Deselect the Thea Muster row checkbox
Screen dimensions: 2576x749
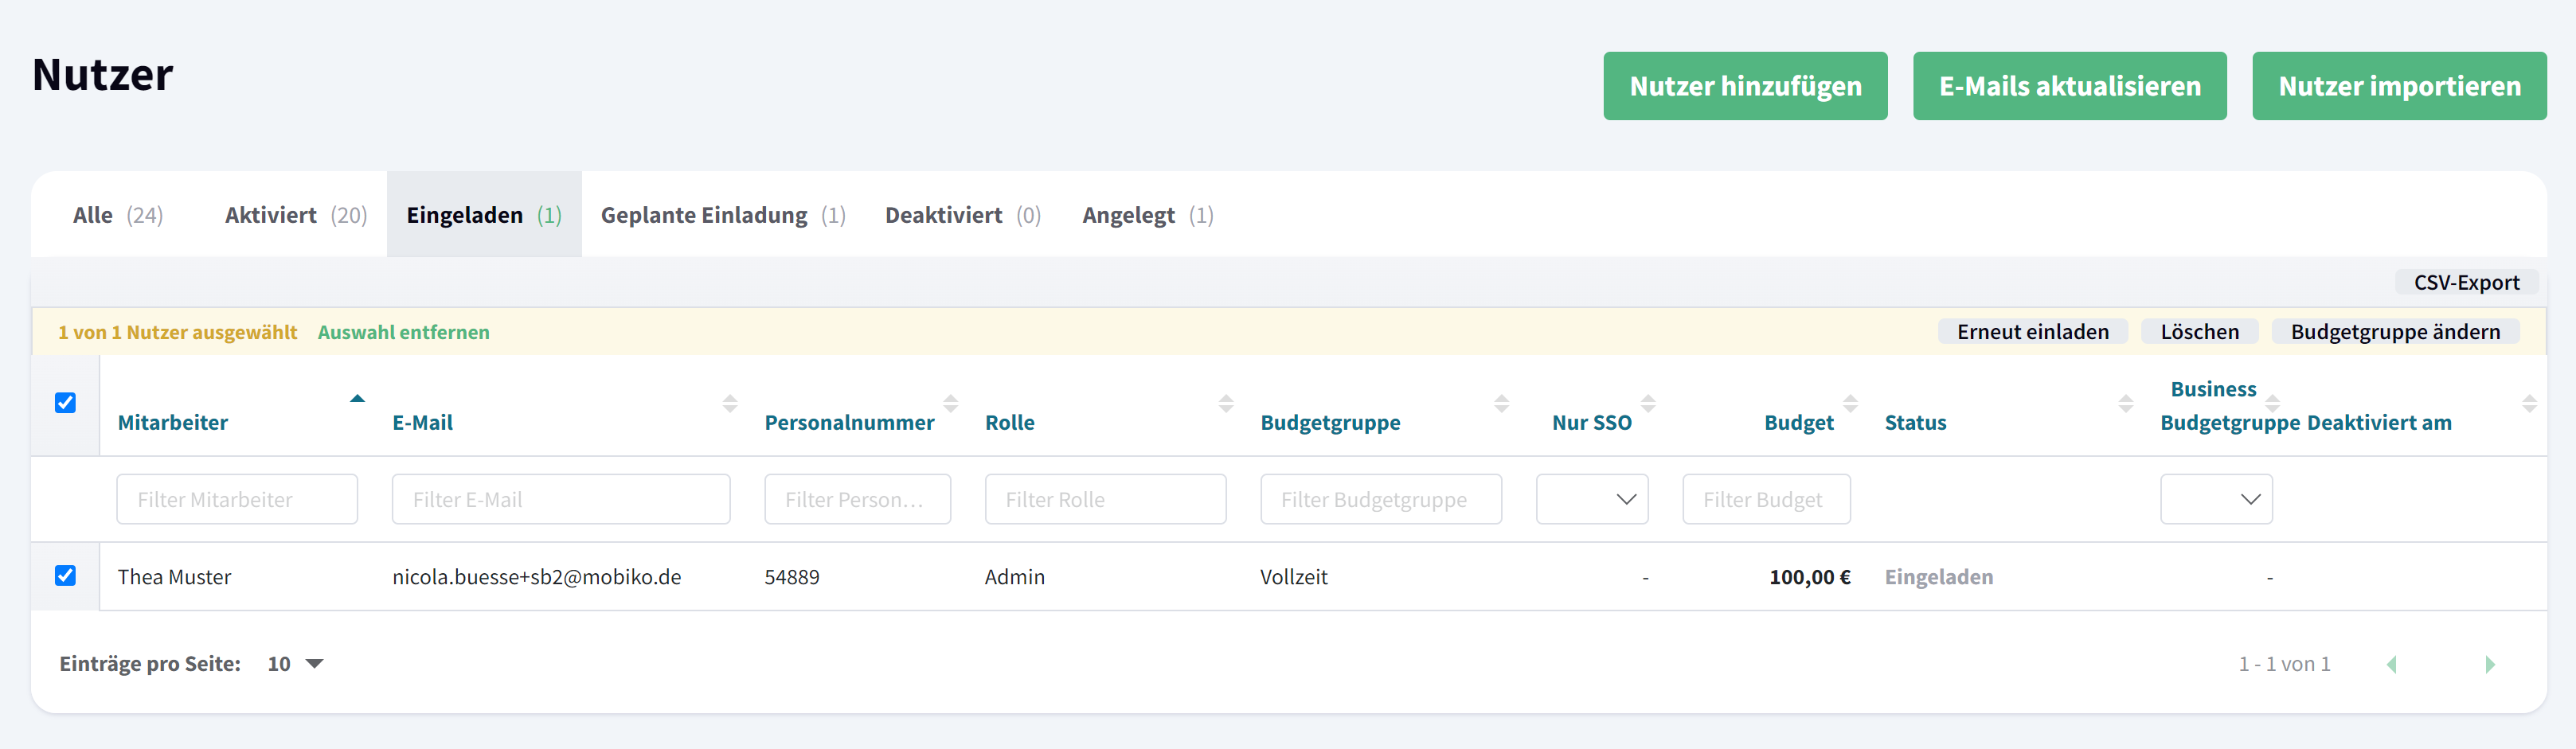coord(66,576)
